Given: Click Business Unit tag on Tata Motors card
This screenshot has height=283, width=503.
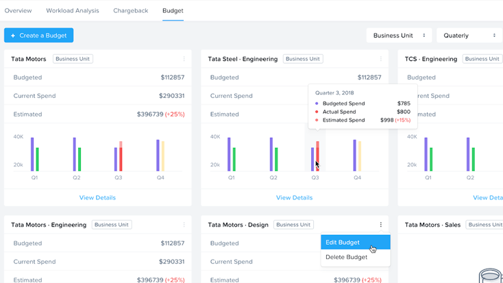Looking at the screenshot, I should [x=73, y=59].
